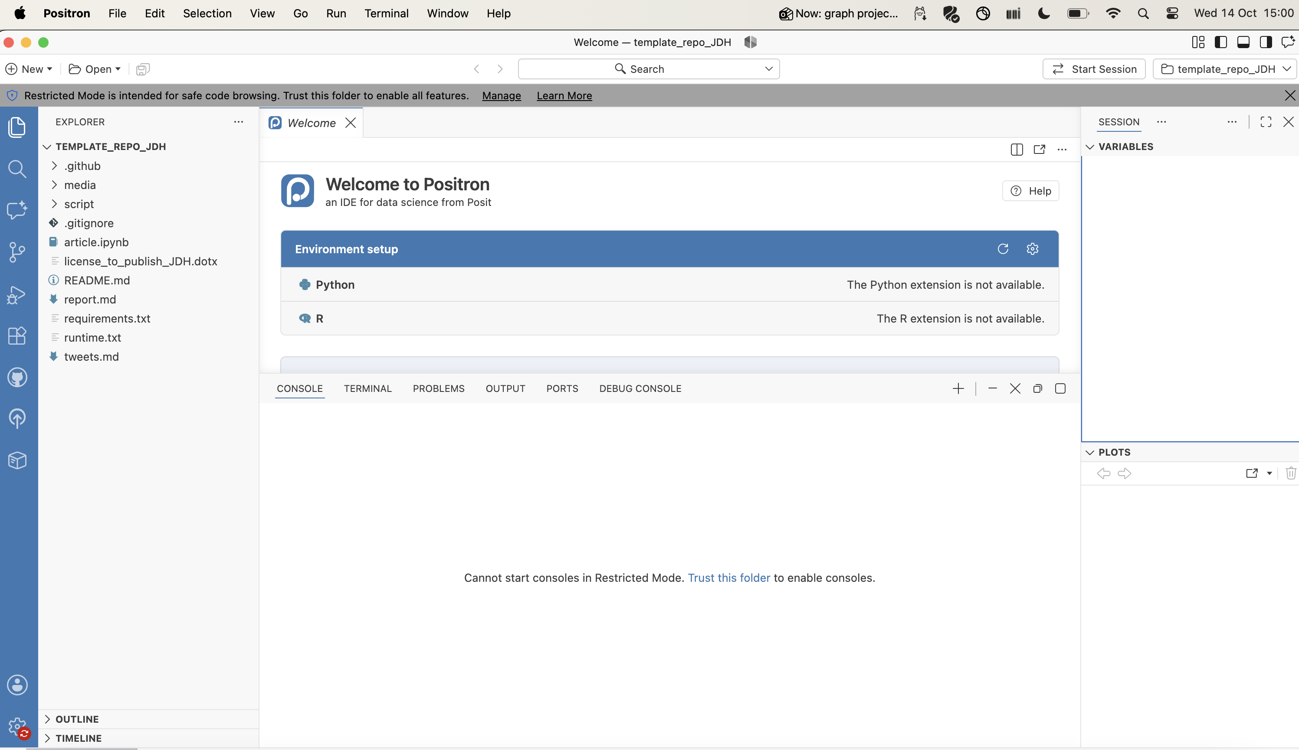Viewport: 1299px width, 750px height.
Task: Expand the .github folder
Action: point(148,166)
